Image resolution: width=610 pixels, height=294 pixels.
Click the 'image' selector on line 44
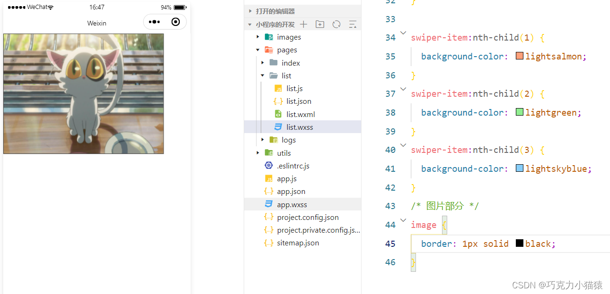pyautogui.click(x=424, y=225)
